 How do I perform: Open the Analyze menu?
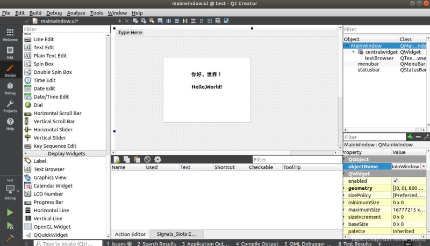point(76,12)
